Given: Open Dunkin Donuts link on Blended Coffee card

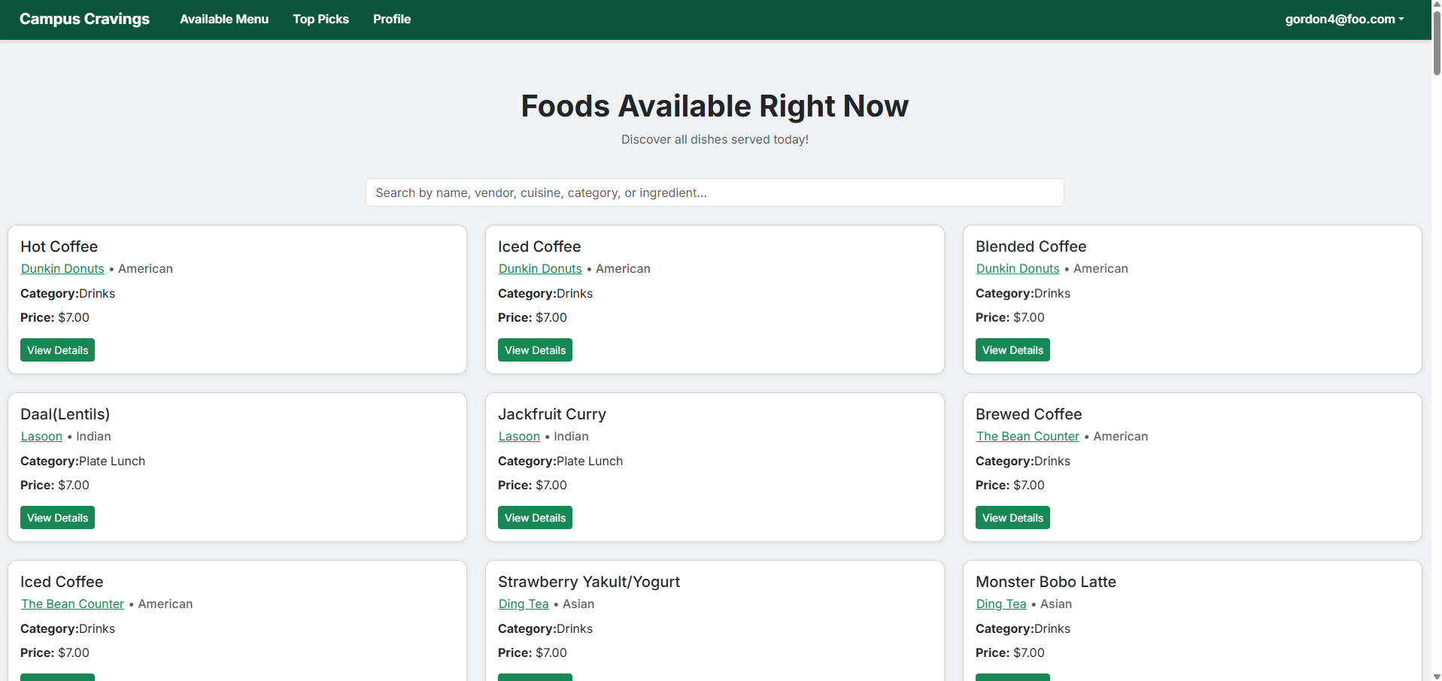Looking at the screenshot, I should point(1017,269).
